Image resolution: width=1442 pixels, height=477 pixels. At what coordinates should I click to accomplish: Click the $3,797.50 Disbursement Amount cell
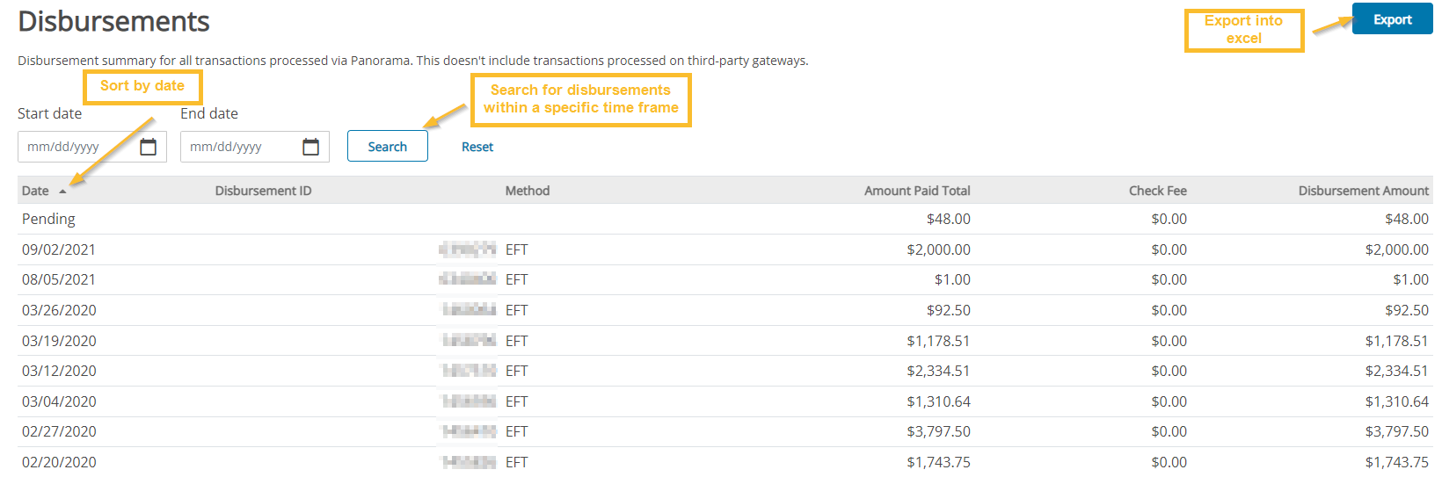1397,431
